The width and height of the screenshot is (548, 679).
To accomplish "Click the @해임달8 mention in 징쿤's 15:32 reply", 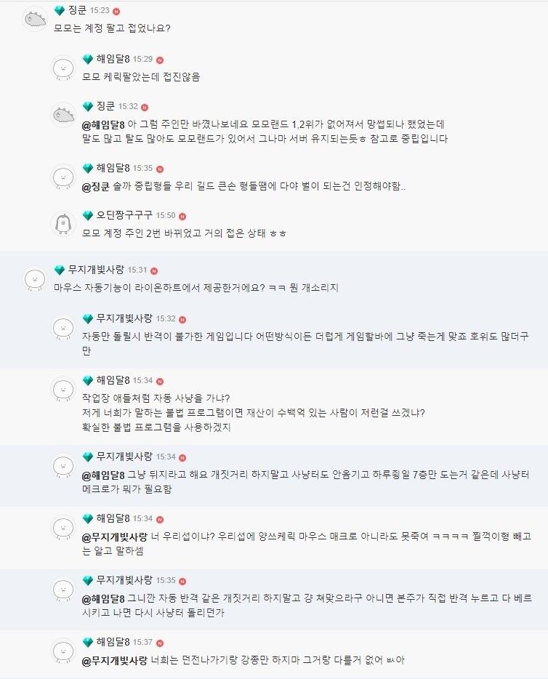I will click(103, 125).
